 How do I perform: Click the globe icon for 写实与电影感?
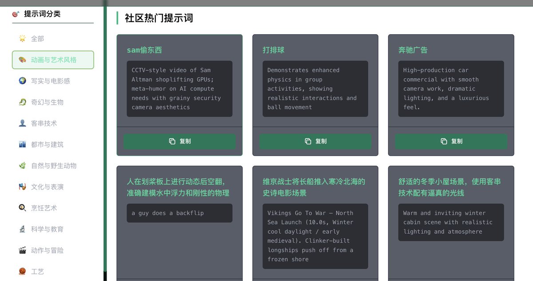tap(22, 81)
